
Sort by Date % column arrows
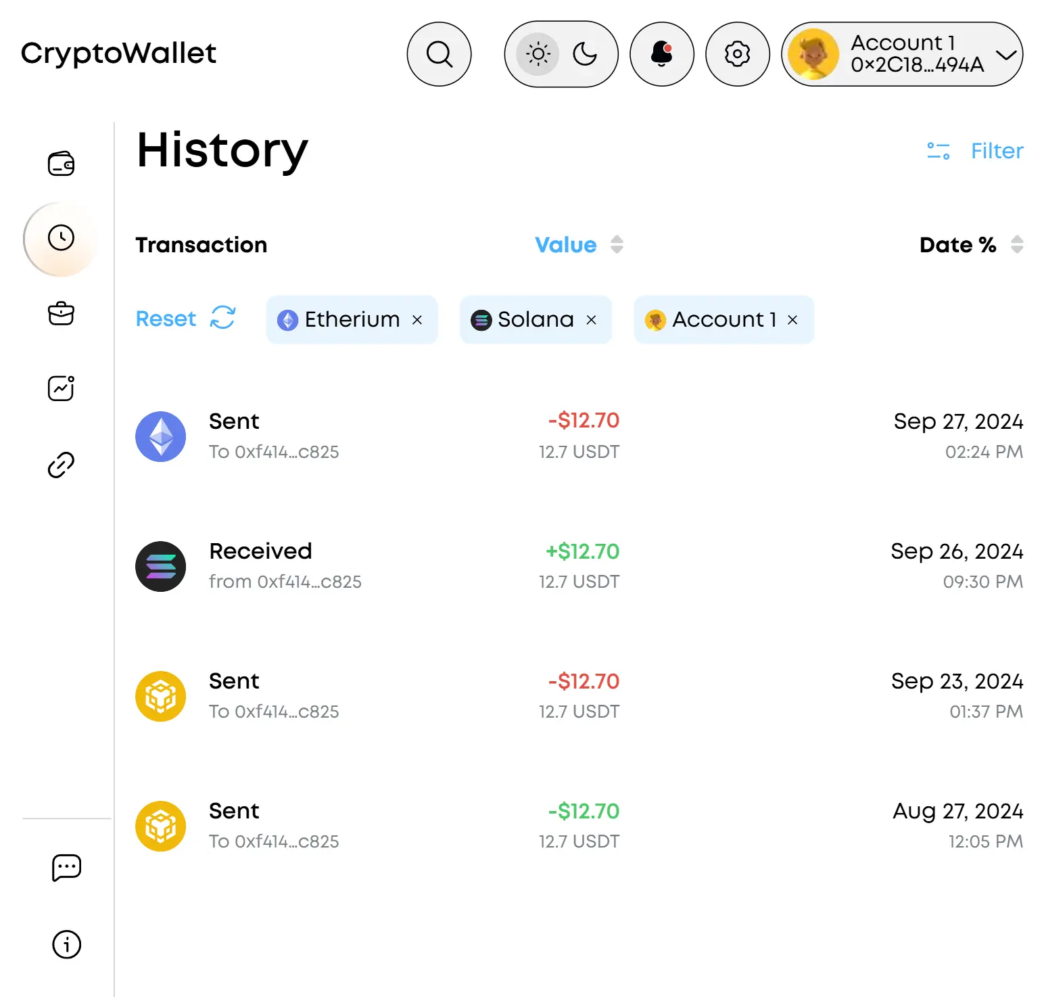(x=1017, y=244)
